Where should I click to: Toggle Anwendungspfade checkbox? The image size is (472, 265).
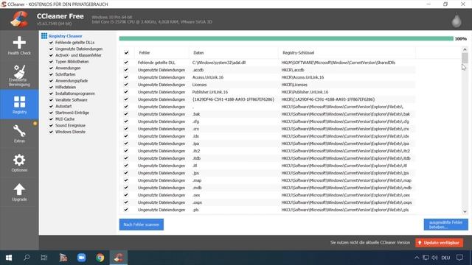tap(51, 81)
